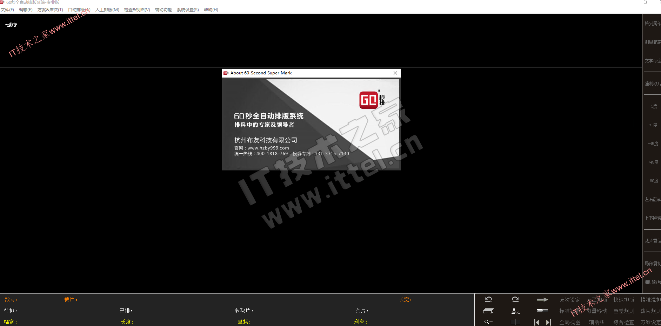Image resolution: width=661 pixels, height=326 pixels.
Task: Click the app icon in title bar
Action: tap(2, 2)
